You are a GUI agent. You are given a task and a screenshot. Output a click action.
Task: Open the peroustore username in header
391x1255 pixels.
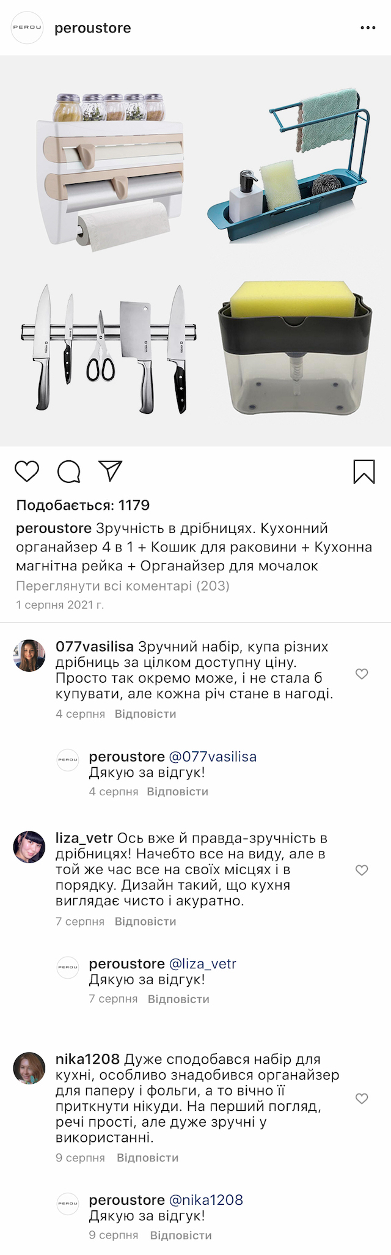[x=93, y=28]
